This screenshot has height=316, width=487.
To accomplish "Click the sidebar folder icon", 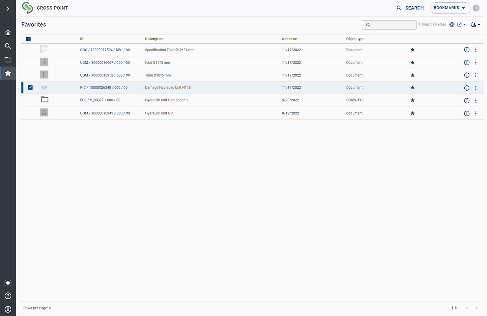I will tap(8, 60).
